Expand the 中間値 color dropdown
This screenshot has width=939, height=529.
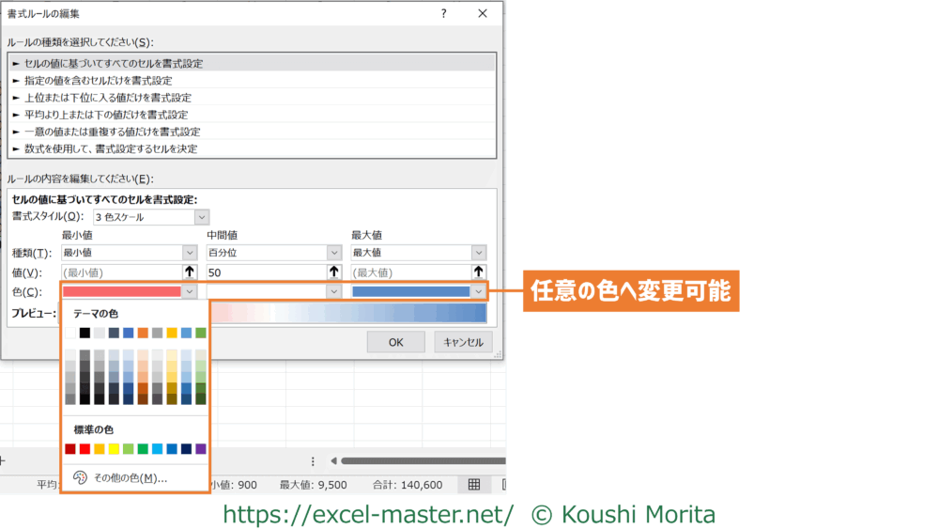[334, 292]
